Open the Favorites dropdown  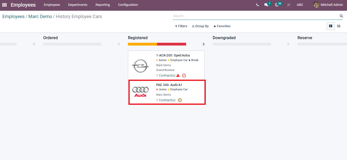click(222, 26)
